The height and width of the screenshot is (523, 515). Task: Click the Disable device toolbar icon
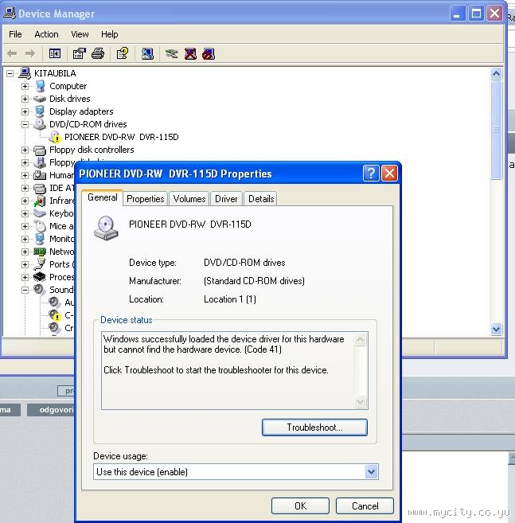point(209,53)
